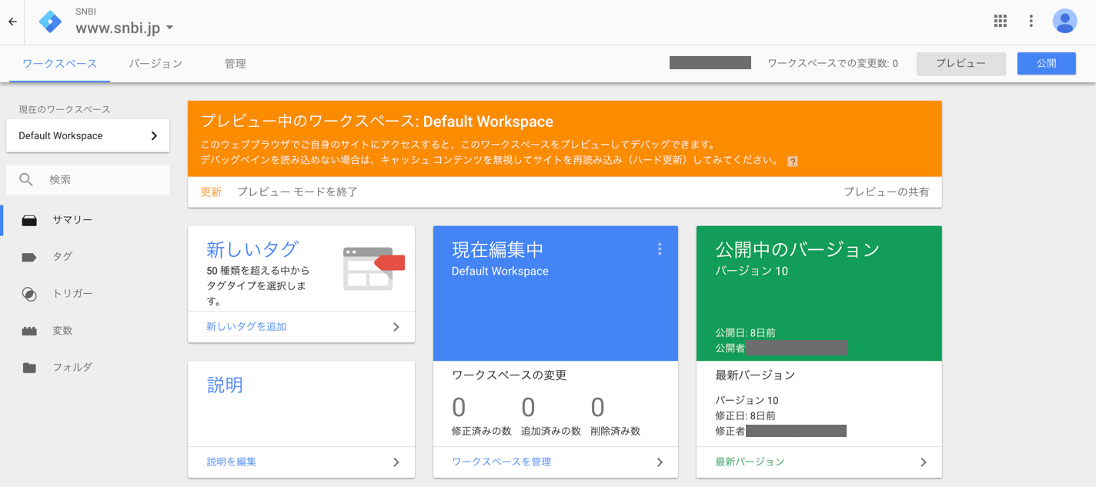Open three-dot menu on 現在編集中 card
The image size is (1096, 487).
pyautogui.click(x=660, y=249)
